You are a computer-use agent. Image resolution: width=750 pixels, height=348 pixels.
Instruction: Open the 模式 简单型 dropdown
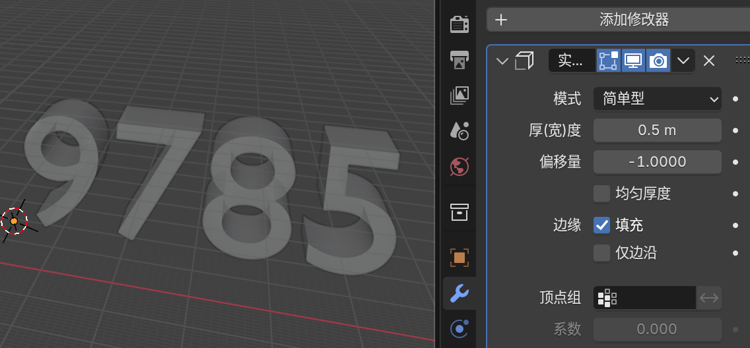click(657, 99)
